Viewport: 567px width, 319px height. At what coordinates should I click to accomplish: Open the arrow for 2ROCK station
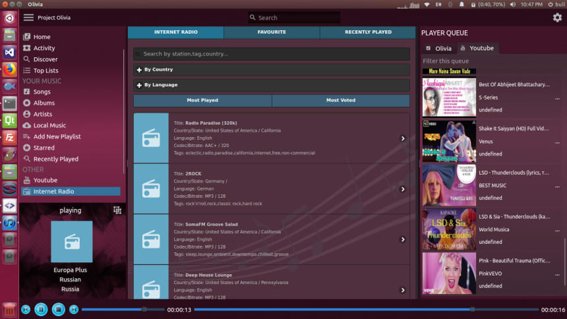point(403,189)
